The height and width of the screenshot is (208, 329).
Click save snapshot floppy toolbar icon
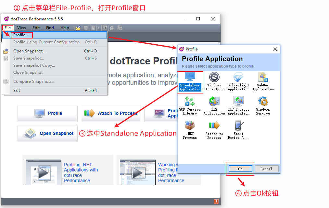(x=86, y=28)
